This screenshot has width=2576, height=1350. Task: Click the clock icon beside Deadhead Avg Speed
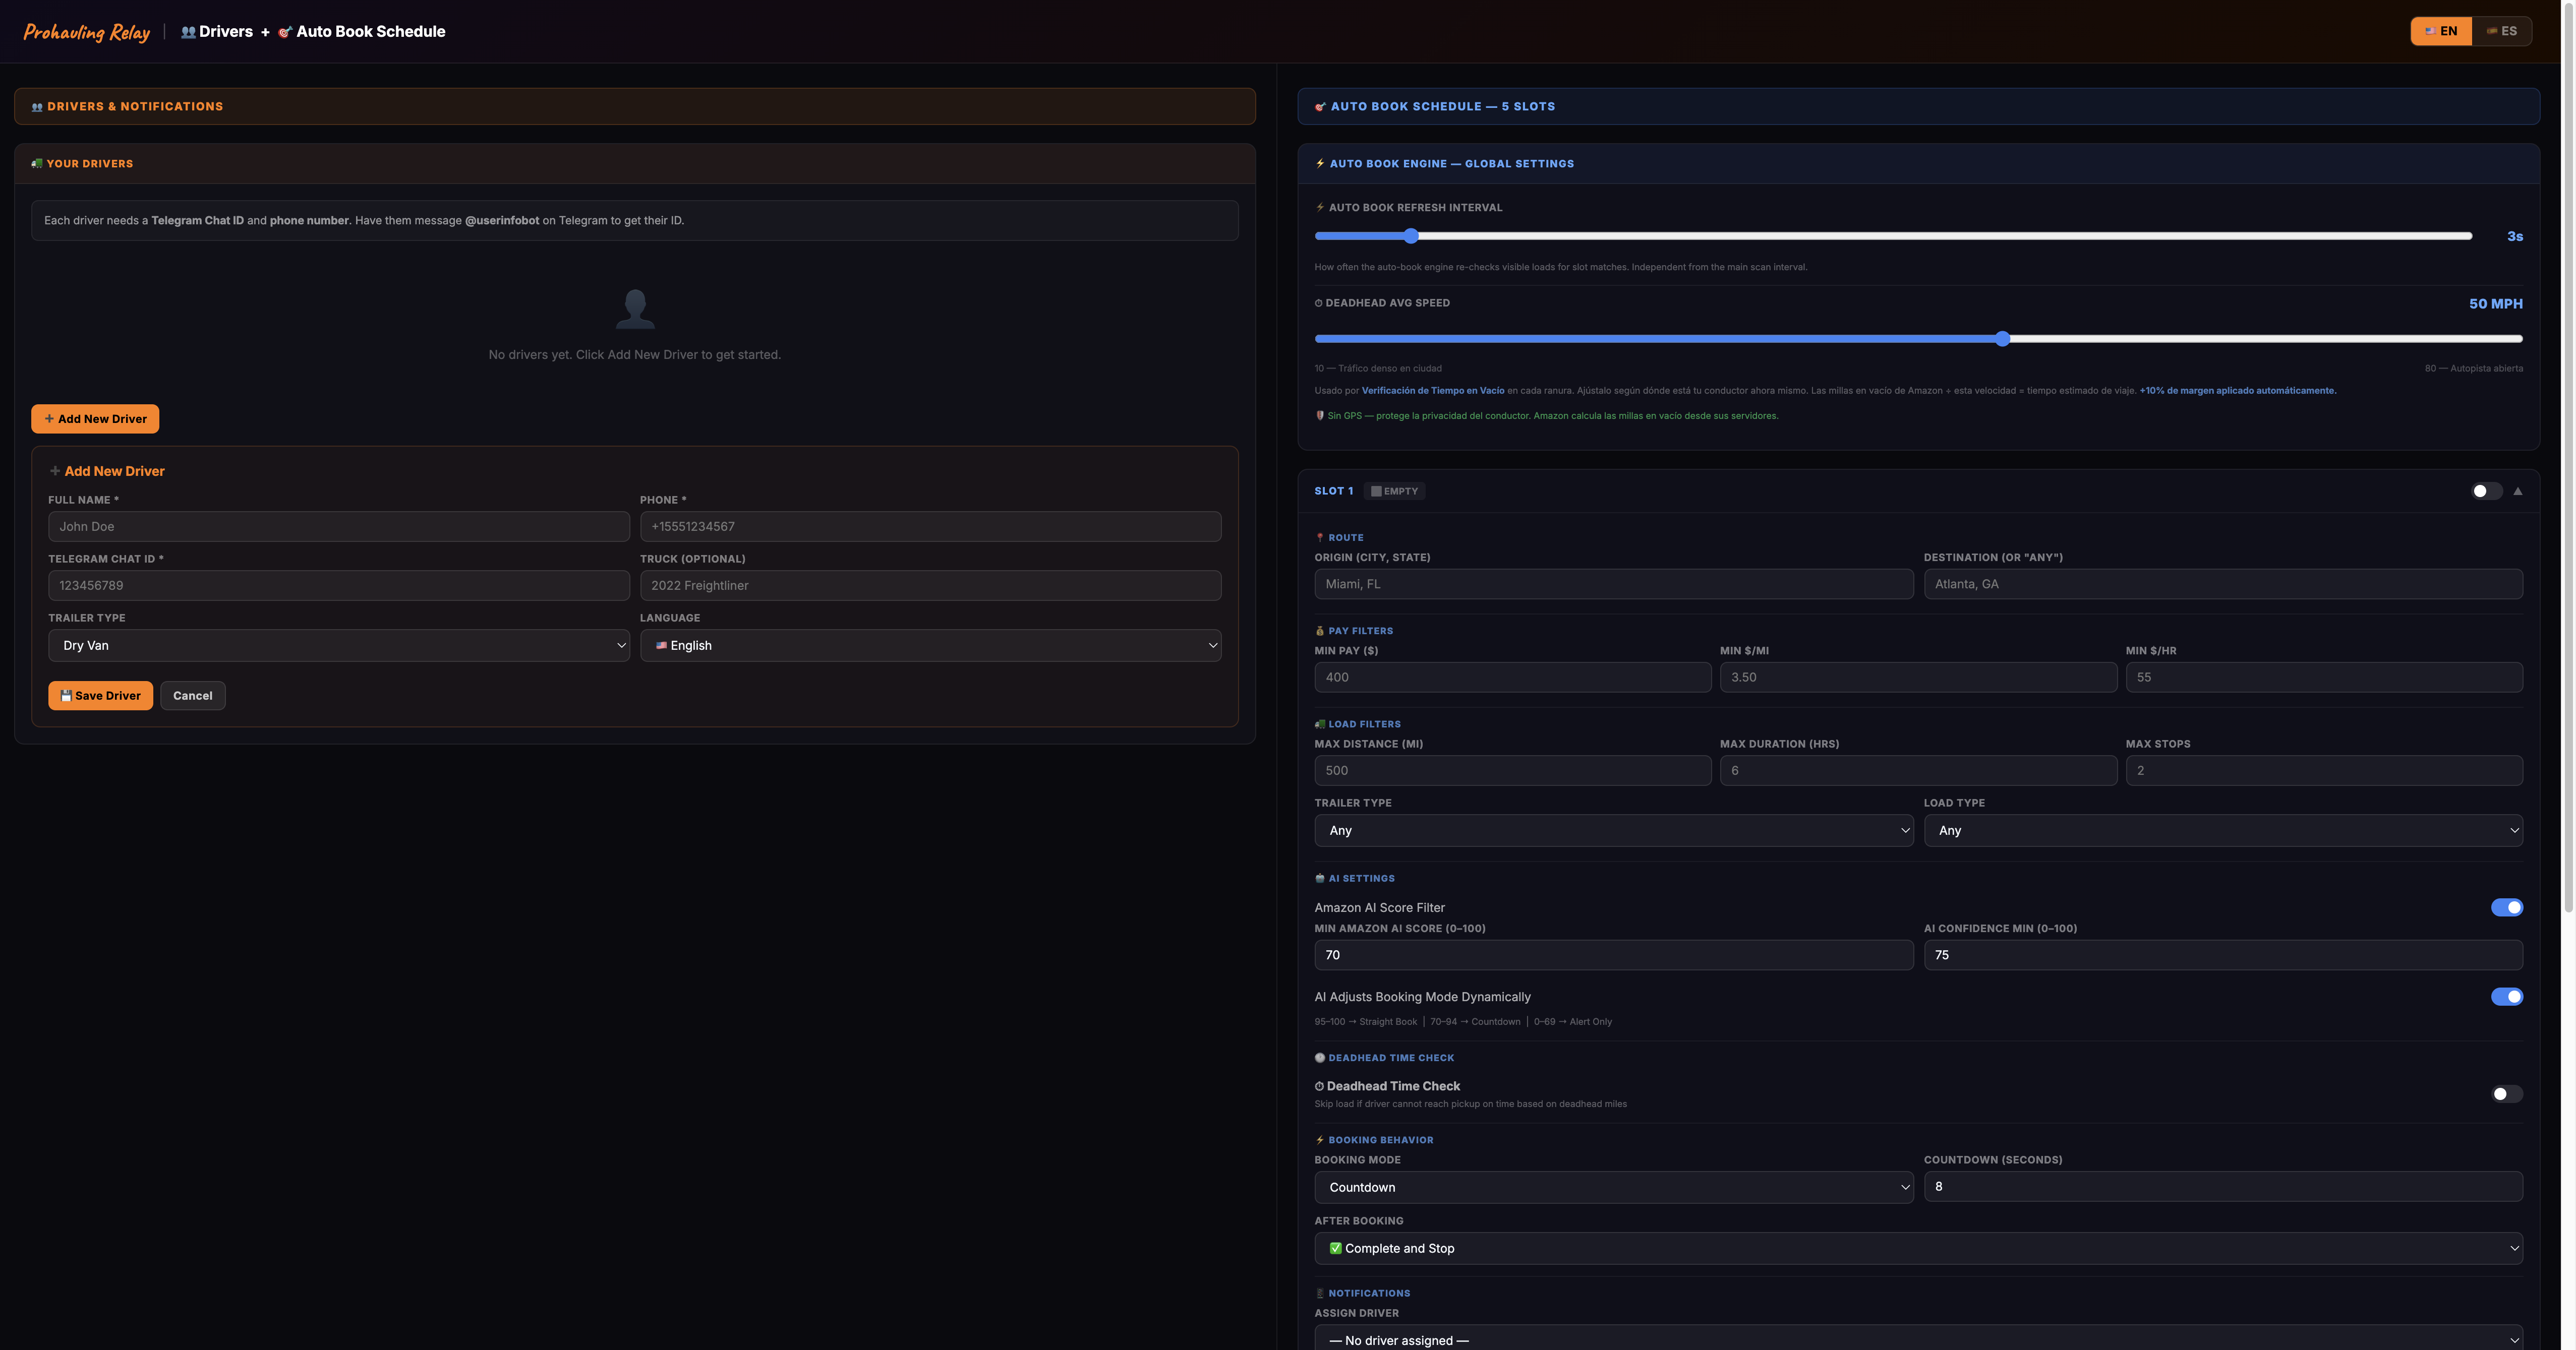coord(1319,303)
